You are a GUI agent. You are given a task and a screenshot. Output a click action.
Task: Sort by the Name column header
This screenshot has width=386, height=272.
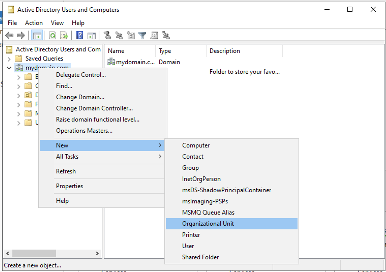(130, 51)
